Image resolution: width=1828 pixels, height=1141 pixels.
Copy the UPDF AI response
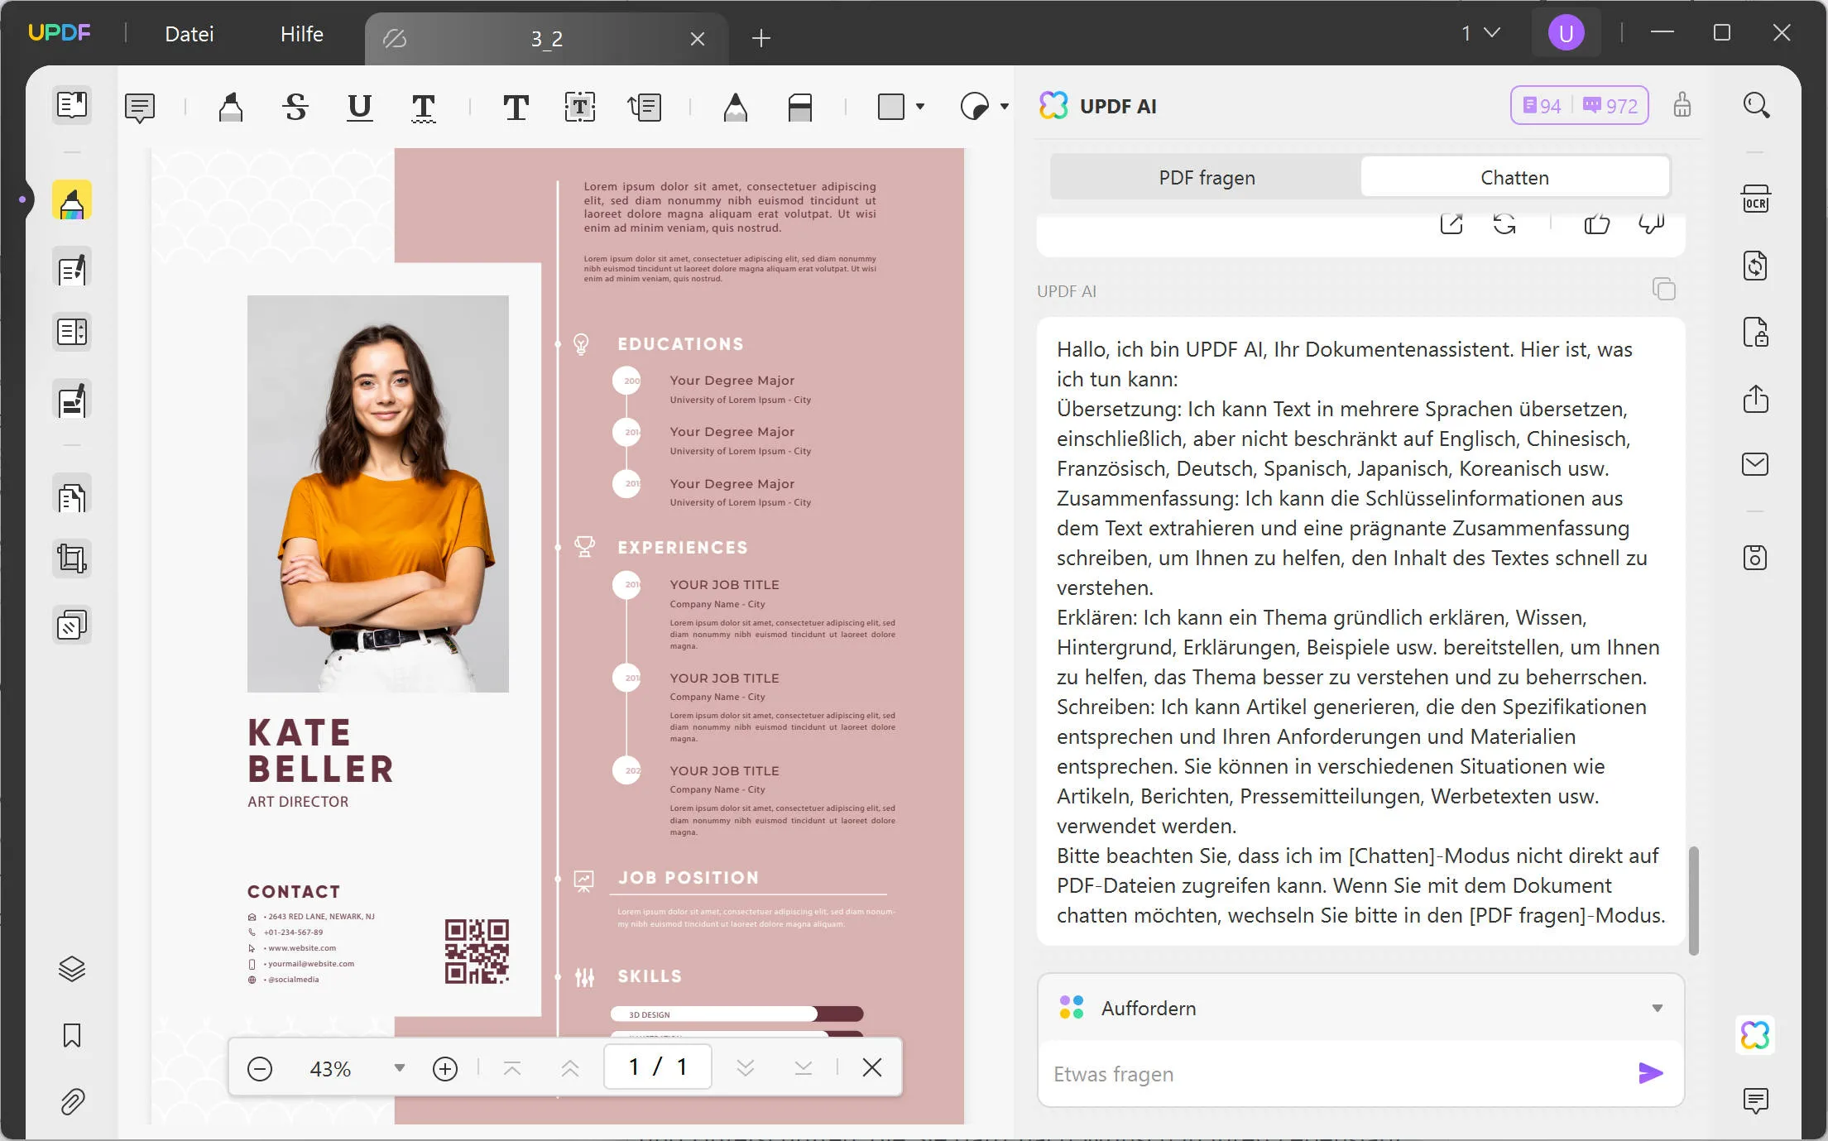pos(1664,289)
